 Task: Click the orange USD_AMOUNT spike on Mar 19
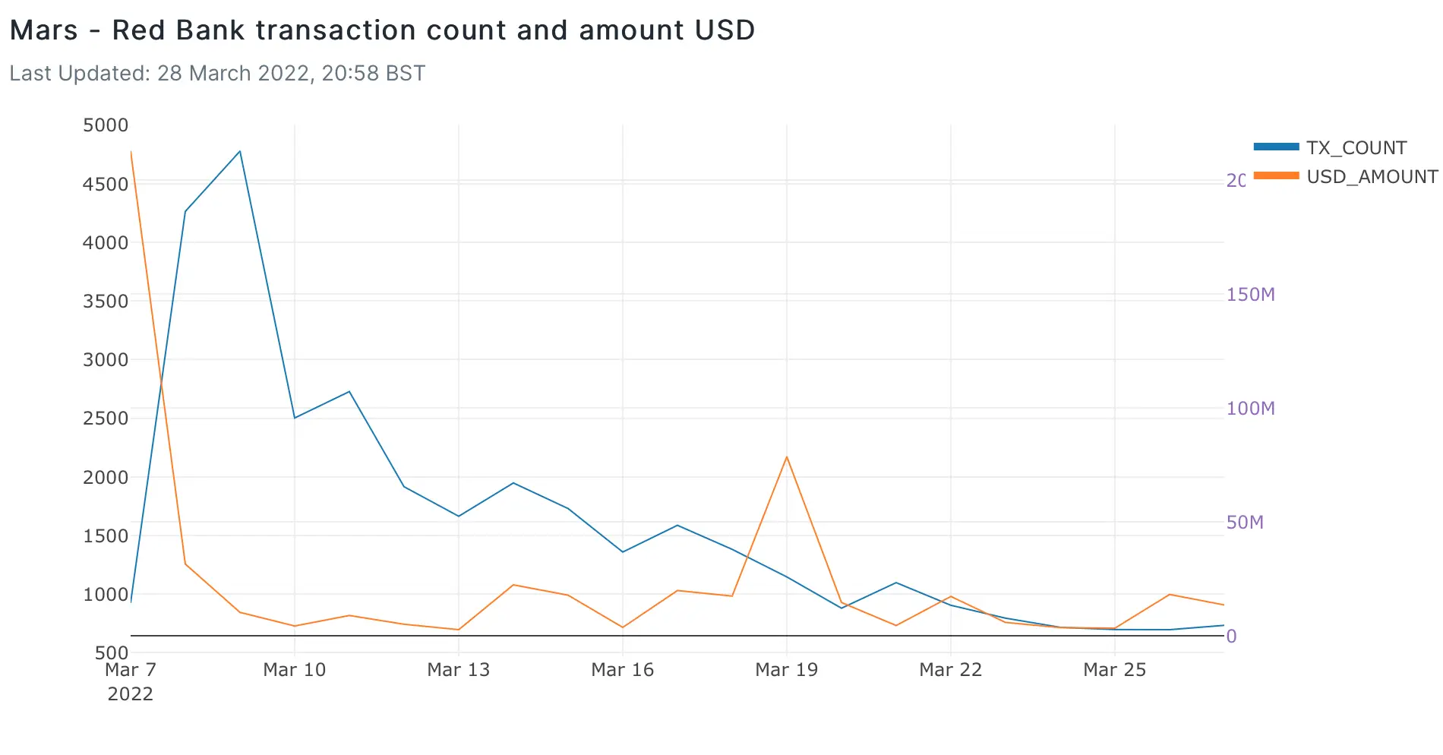coord(787,456)
